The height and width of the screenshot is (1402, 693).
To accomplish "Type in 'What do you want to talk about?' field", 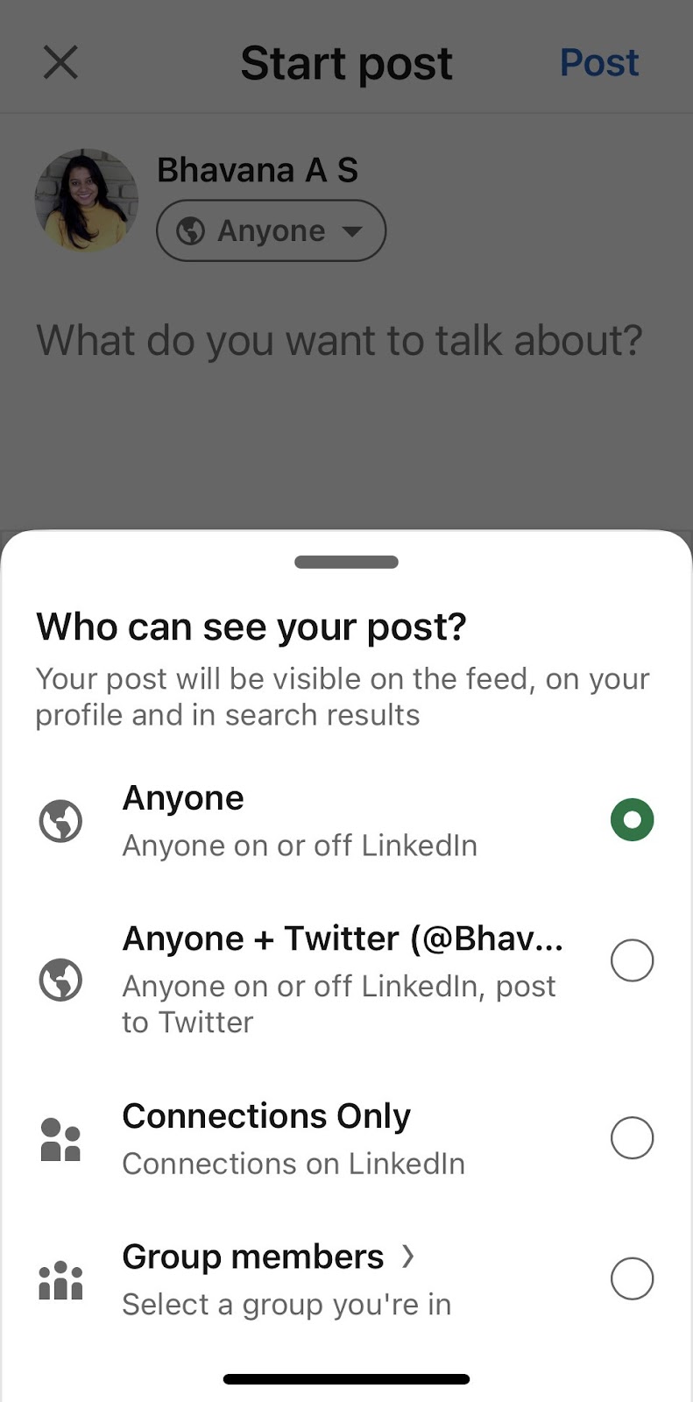I will click(x=339, y=341).
